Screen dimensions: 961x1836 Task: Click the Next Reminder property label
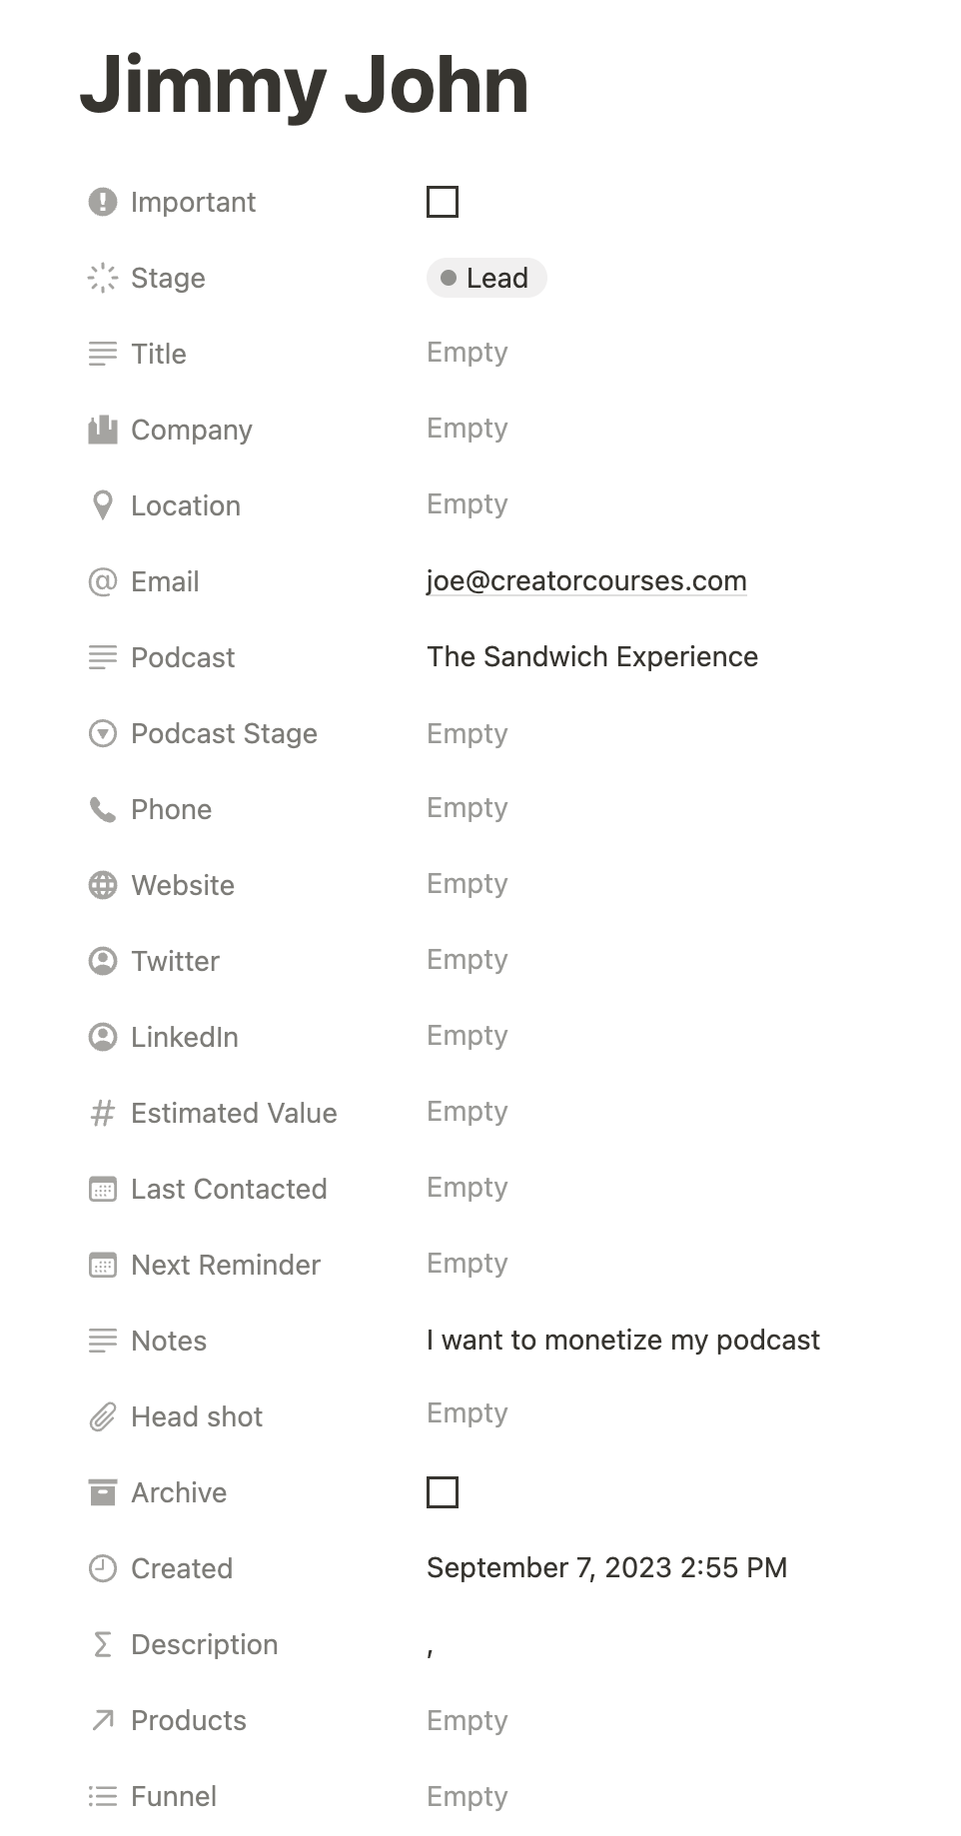tap(226, 1265)
